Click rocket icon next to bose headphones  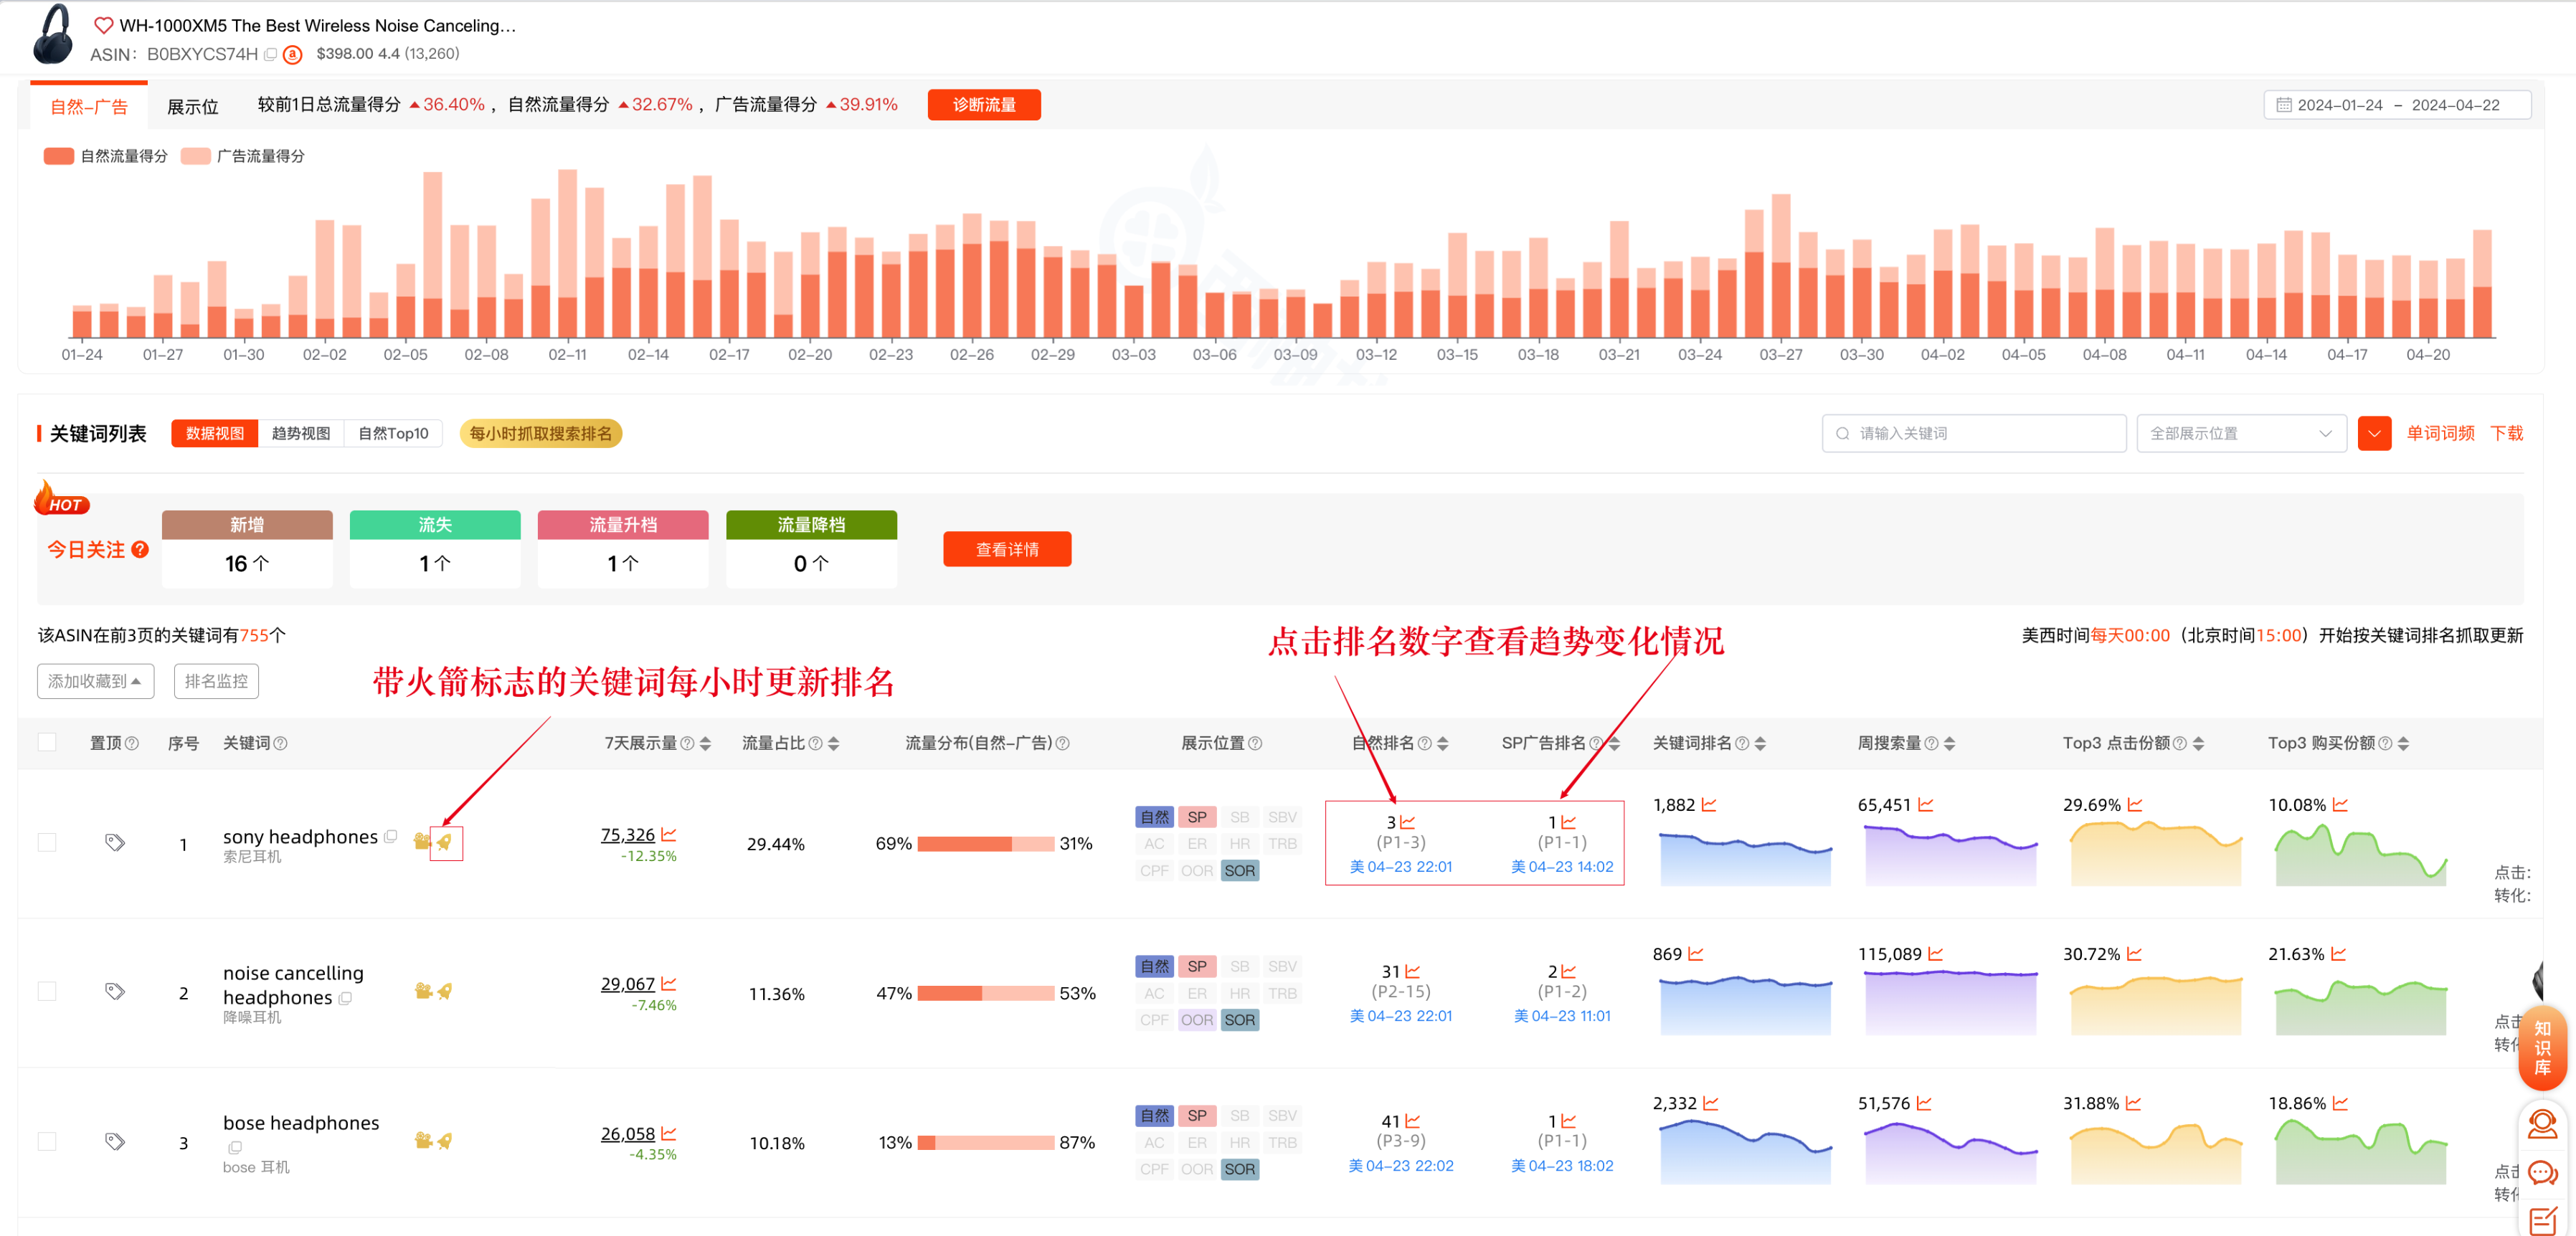coord(445,1141)
